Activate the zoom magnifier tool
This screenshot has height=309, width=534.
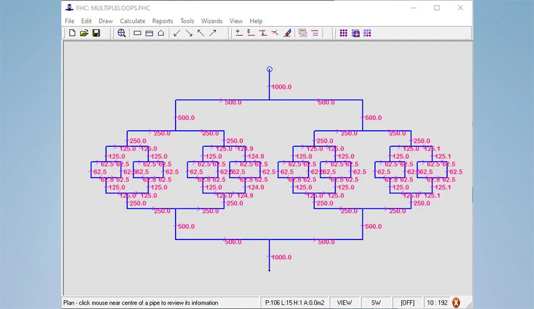pyautogui.click(x=121, y=33)
